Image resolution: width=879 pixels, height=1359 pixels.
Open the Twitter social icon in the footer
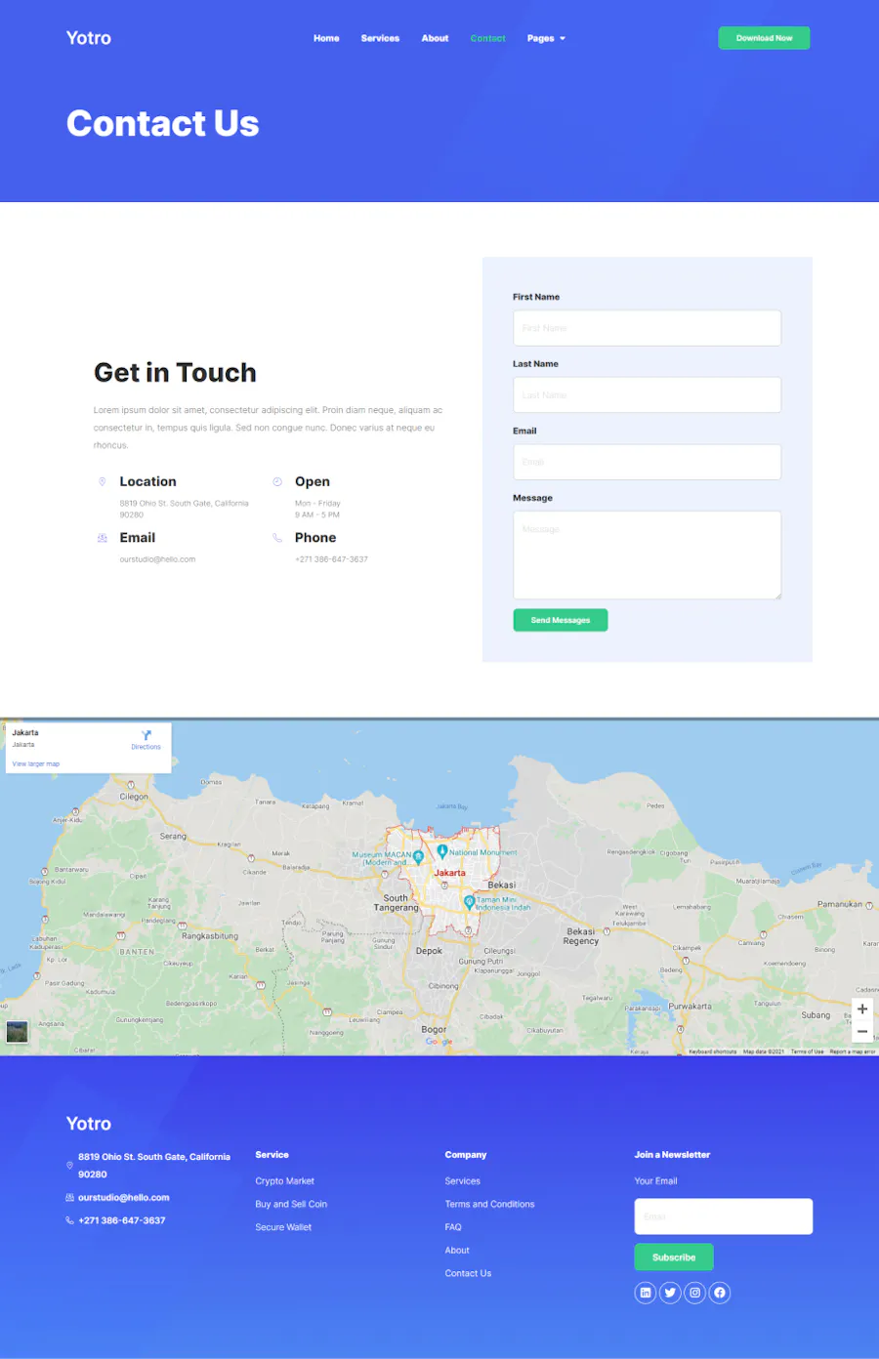point(670,1293)
